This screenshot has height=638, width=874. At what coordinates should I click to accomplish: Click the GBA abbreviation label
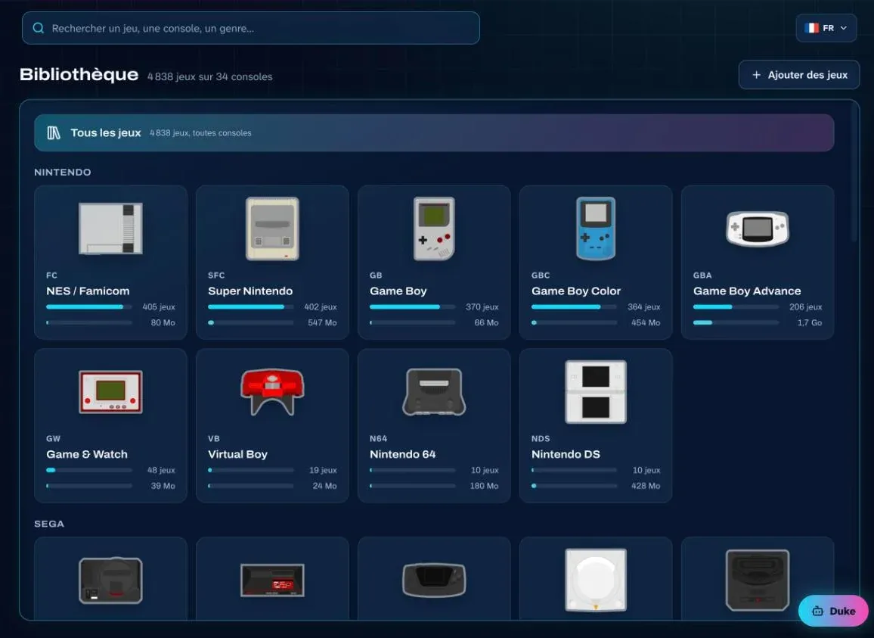702,275
